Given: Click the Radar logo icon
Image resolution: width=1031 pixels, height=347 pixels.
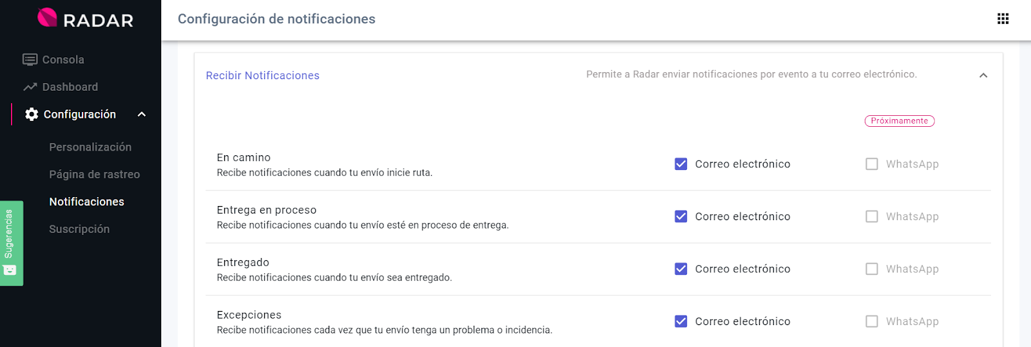Looking at the screenshot, I should [47, 17].
